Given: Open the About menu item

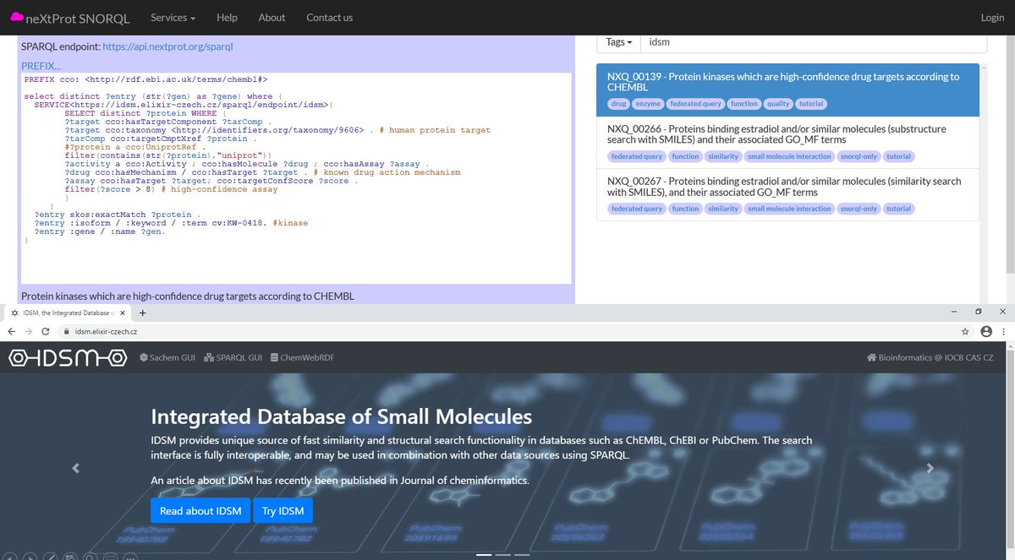Looking at the screenshot, I should [x=272, y=17].
